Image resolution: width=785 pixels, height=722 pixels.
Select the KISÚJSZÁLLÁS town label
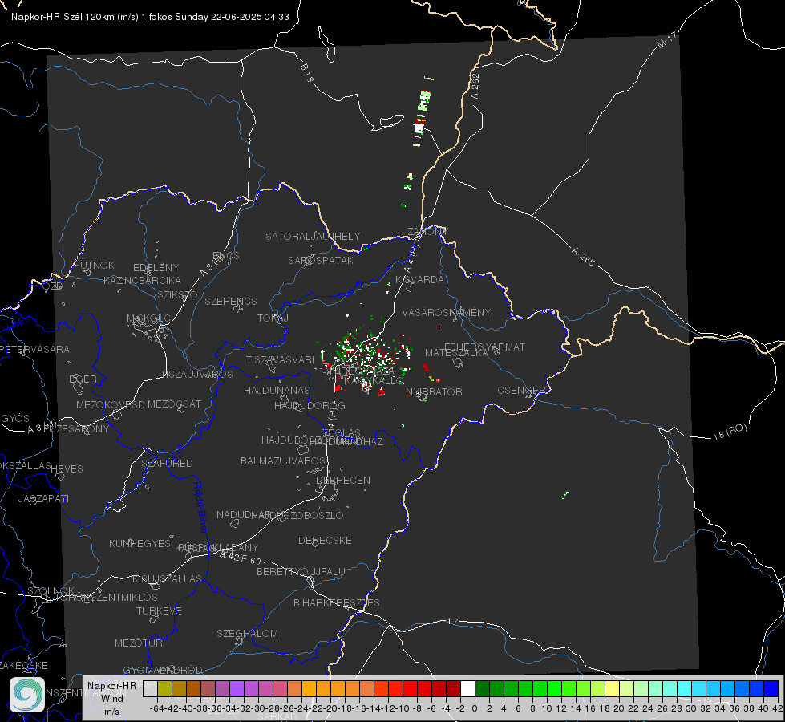[x=168, y=578]
